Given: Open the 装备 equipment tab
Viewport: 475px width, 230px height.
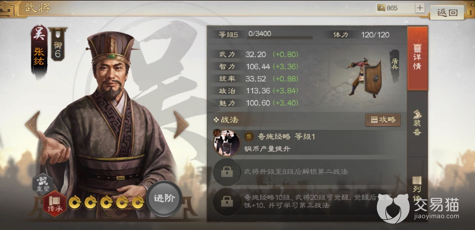Looking at the screenshot, I should [x=417, y=123].
